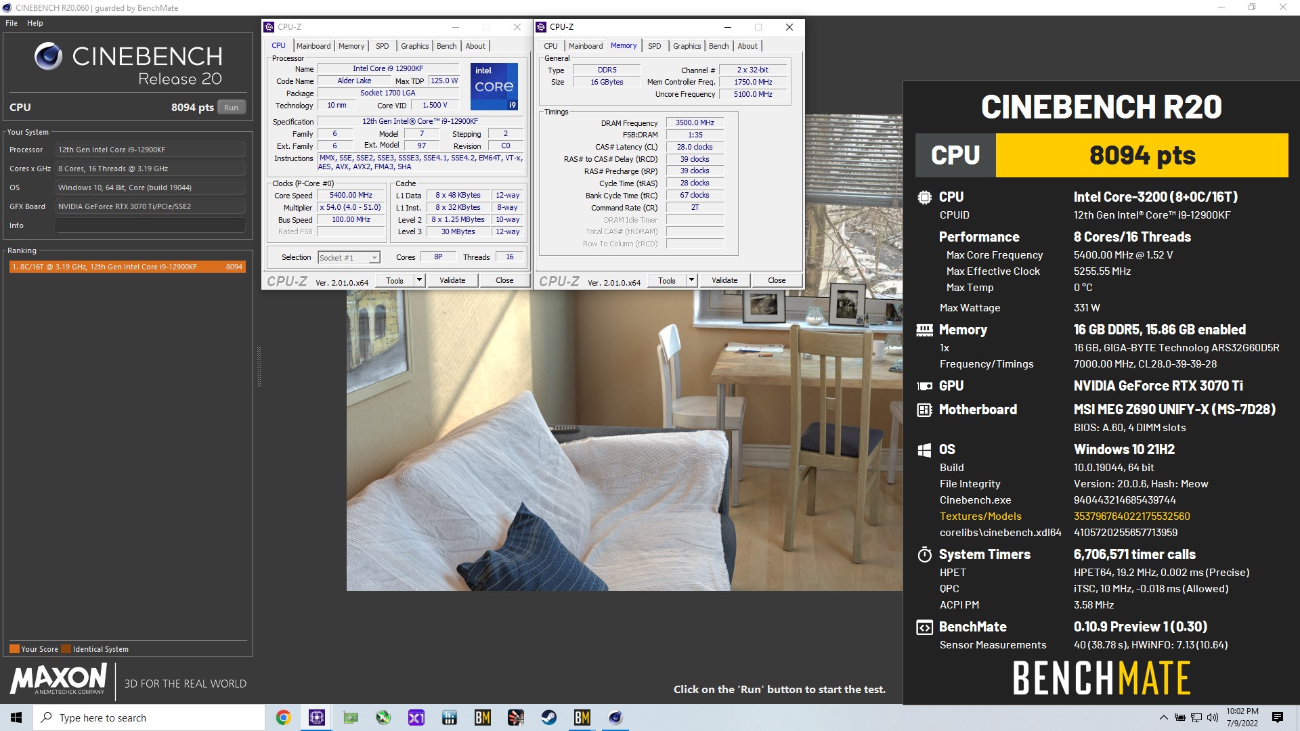Image resolution: width=1300 pixels, height=731 pixels.
Task: Click the empty Info input field
Action: [150, 225]
